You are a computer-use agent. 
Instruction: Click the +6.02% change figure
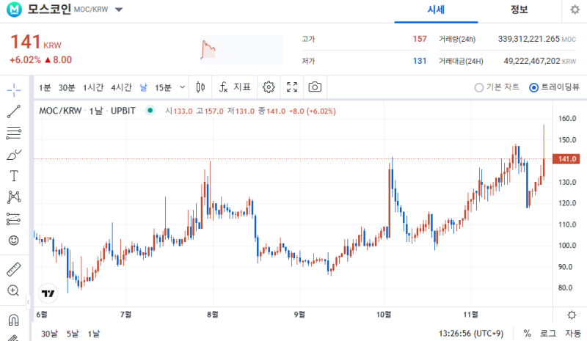[25, 60]
